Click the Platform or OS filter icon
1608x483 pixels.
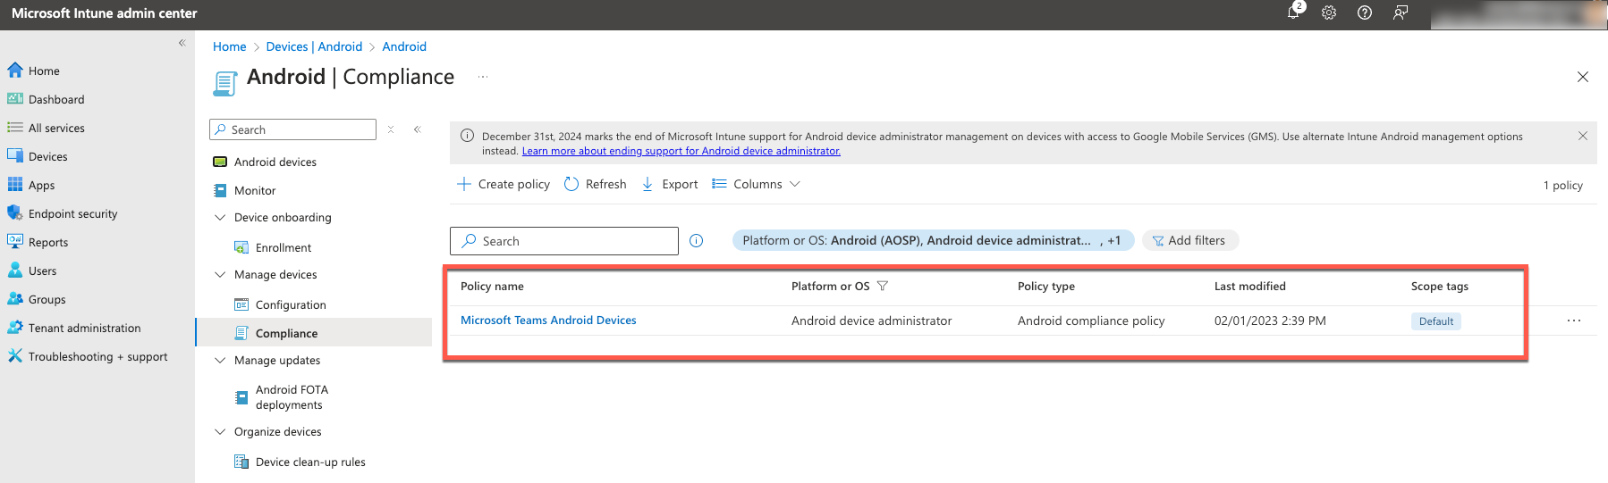(x=883, y=287)
